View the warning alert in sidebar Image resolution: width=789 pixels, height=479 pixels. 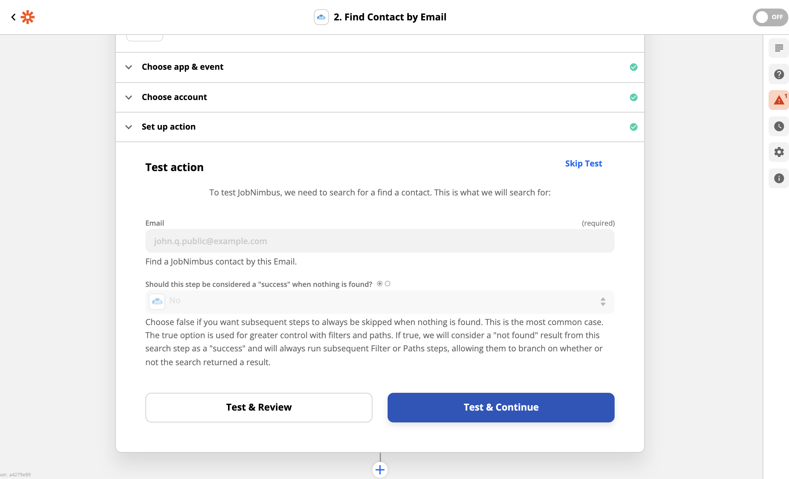coord(779,100)
